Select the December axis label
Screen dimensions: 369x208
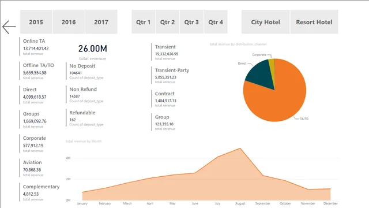(330, 203)
